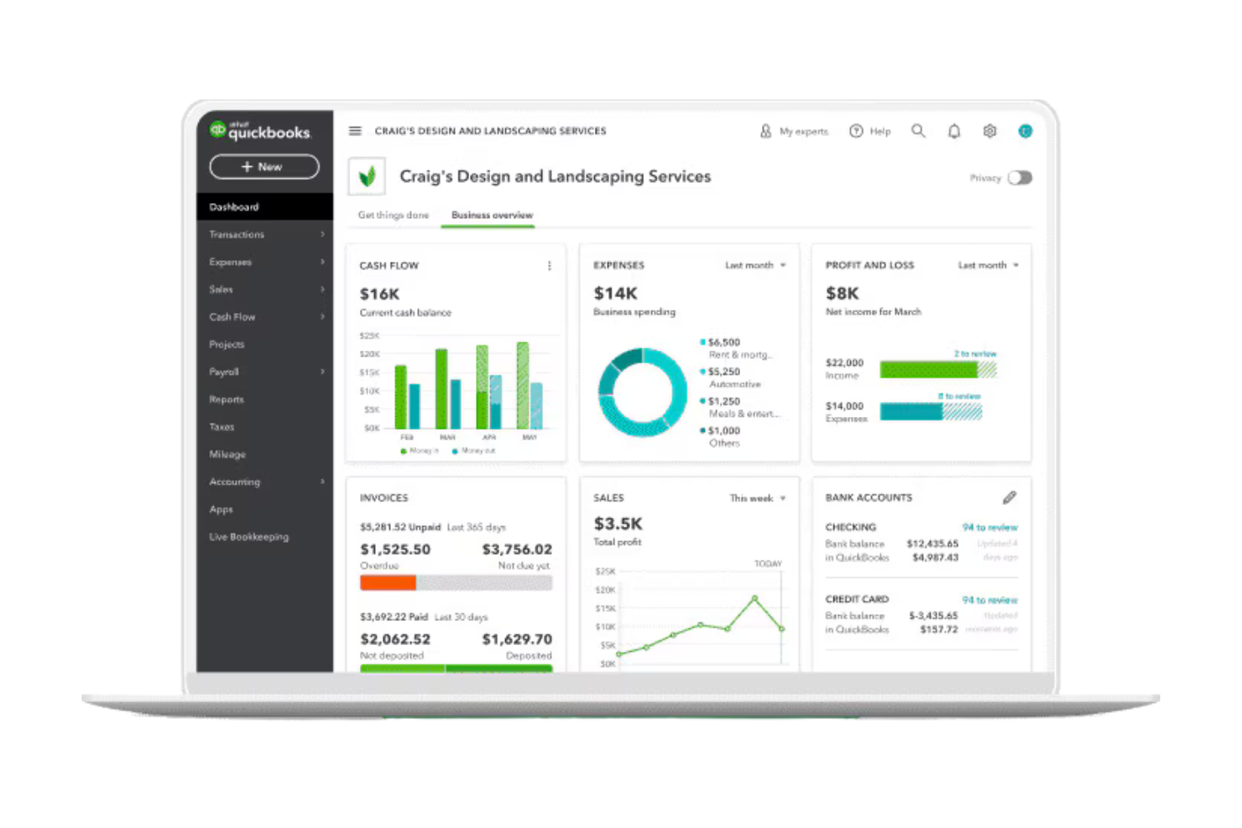Open the hamburger menu icon
This screenshot has width=1242, height=828.
[355, 131]
